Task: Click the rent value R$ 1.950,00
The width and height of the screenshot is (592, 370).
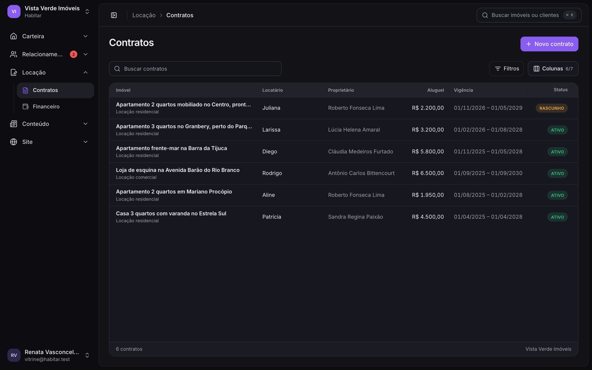Action: point(428,195)
